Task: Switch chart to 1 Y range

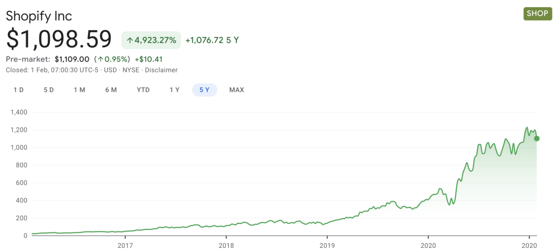Action: (174, 90)
